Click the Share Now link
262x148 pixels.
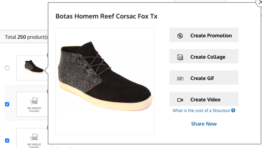point(204,124)
